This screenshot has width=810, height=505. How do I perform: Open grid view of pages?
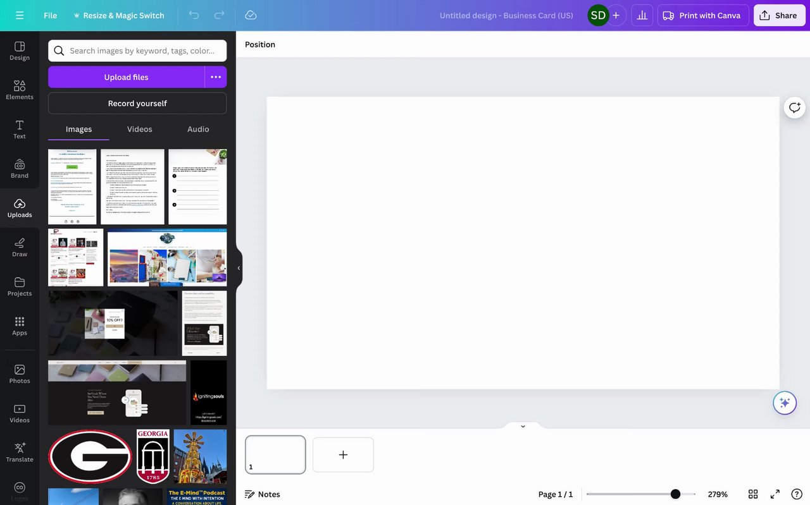click(753, 494)
